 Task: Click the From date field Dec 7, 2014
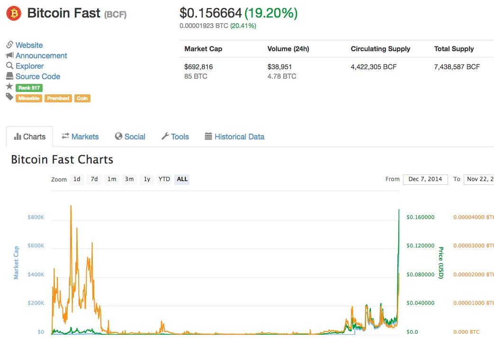pyautogui.click(x=425, y=179)
